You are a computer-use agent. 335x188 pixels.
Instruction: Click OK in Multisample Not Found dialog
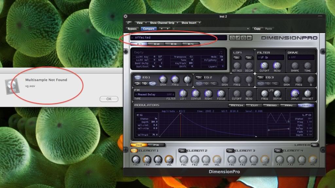[x=109, y=99]
